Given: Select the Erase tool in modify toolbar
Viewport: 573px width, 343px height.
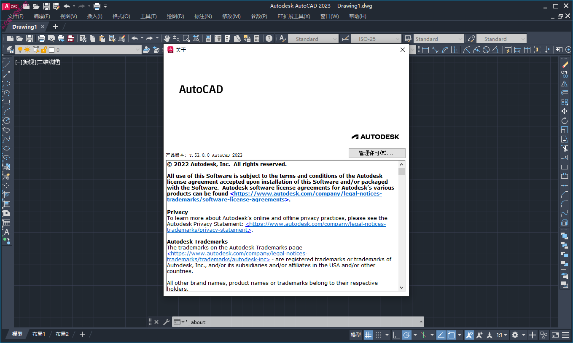Looking at the screenshot, I should pyautogui.click(x=565, y=65).
